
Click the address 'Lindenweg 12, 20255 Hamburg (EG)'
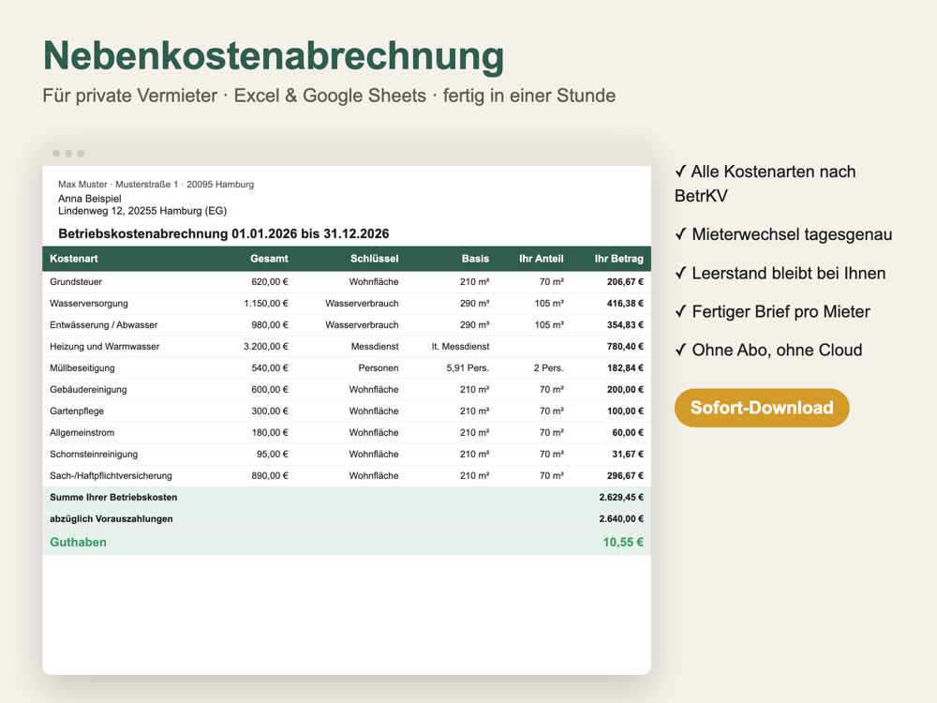(x=142, y=210)
